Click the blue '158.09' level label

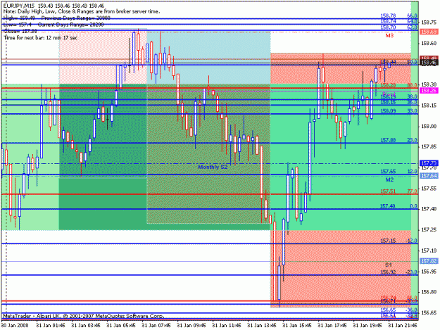(x=388, y=111)
